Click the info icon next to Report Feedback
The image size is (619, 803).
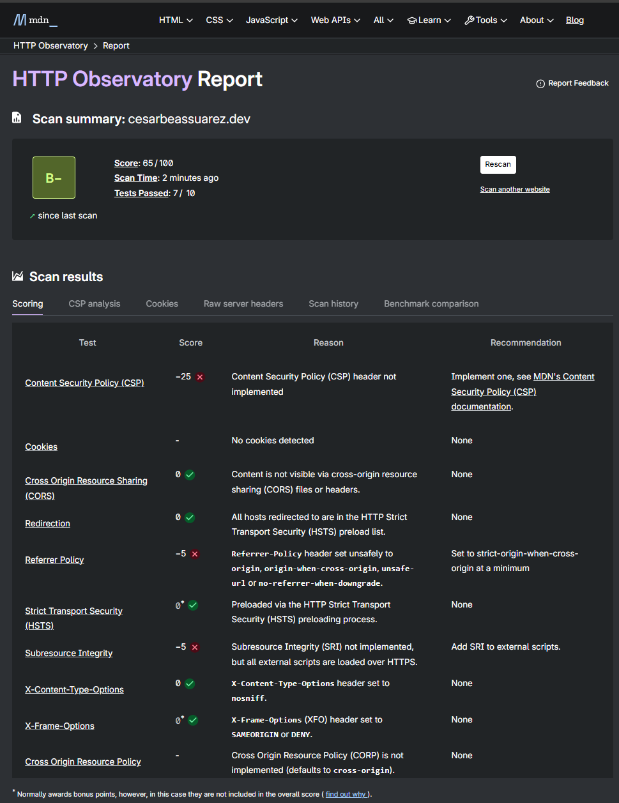coord(540,83)
